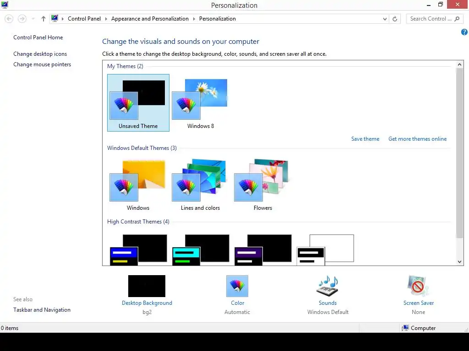Open Taskbar and Navigation
This screenshot has height=351, width=469.
click(42, 310)
